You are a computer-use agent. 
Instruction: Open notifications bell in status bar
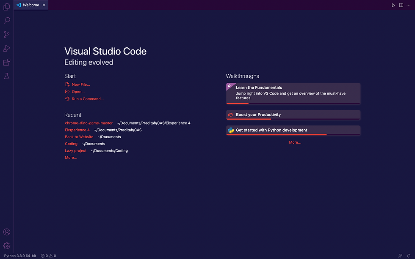pyautogui.click(x=409, y=256)
